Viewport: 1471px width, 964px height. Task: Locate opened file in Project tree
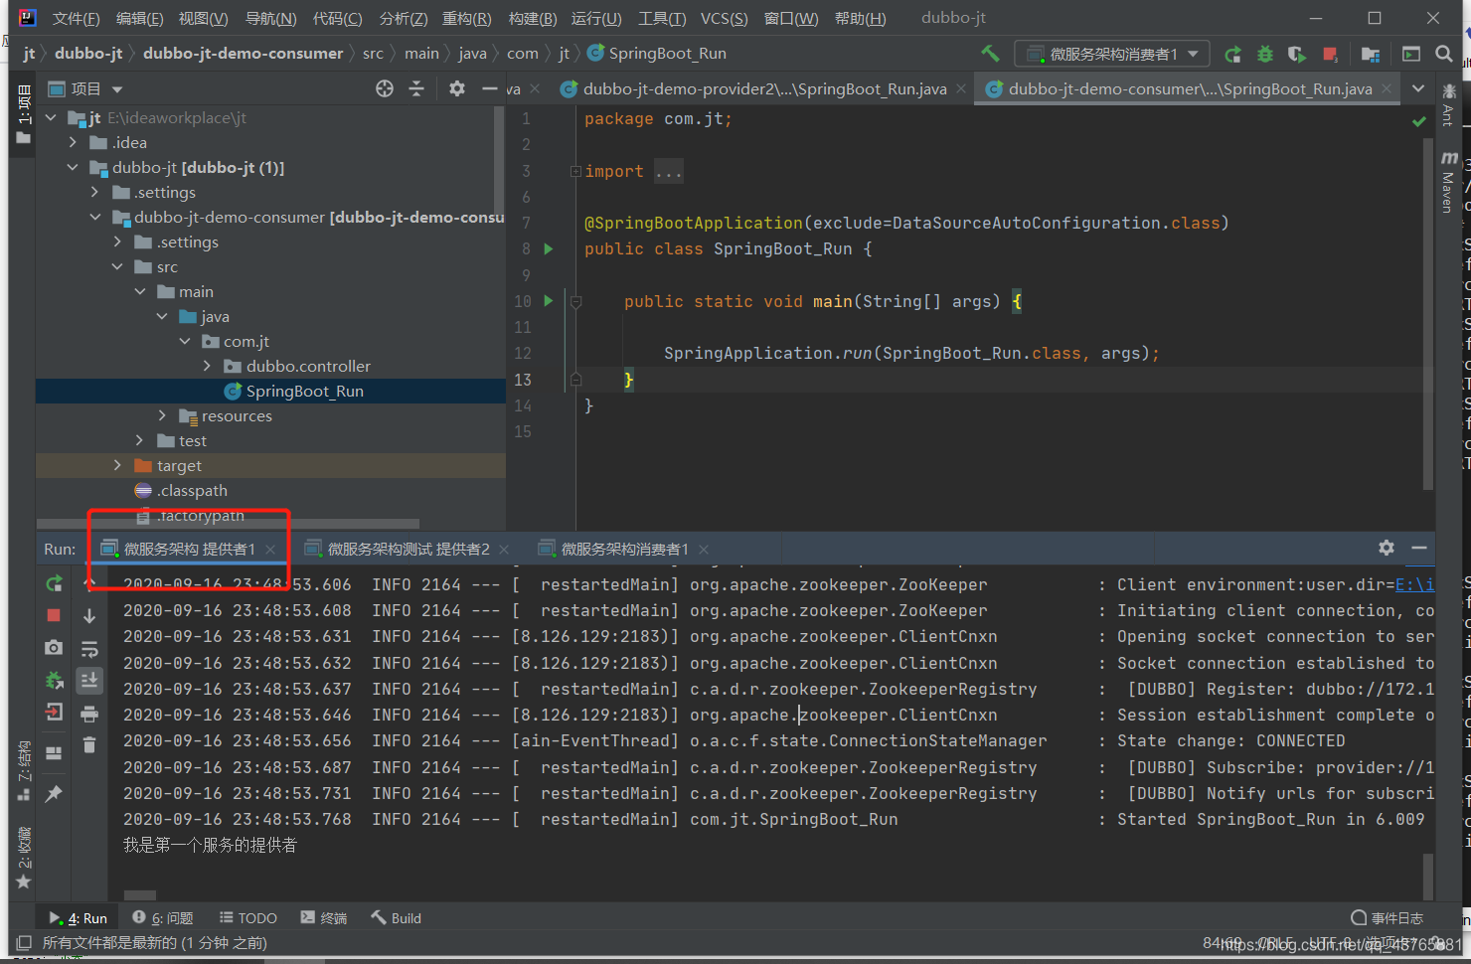click(x=385, y=88)
